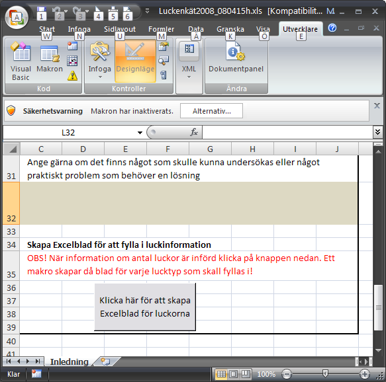The image size is (386, 382).
Task: Open the Data ribbon tab
Action: (x=196, y=29)
